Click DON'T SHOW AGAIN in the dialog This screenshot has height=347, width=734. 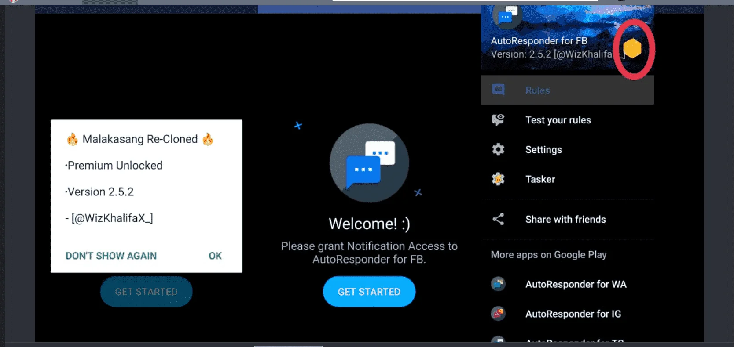111,256
